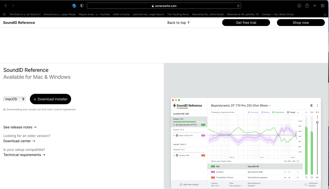Open The Tracking Room bookmark

(x=178, y=14)
